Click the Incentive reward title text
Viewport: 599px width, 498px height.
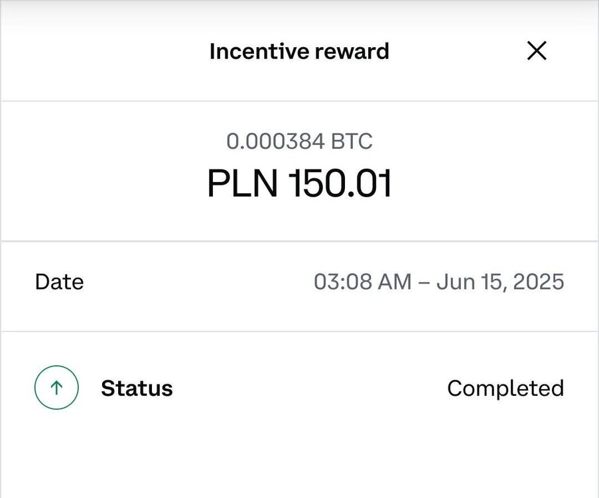299,51
